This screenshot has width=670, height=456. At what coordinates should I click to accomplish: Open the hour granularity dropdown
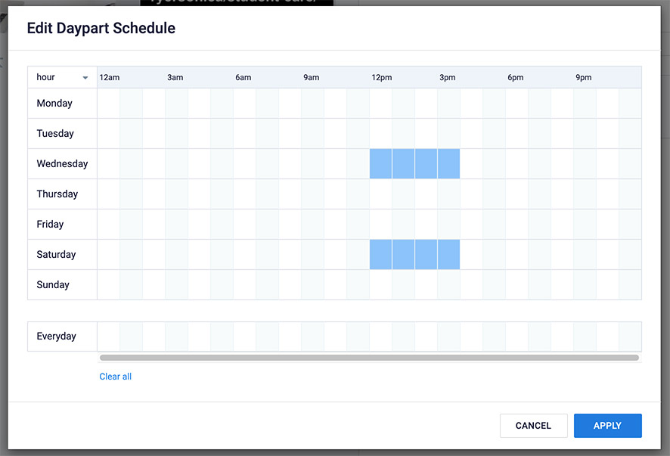[x=62, y=77]
